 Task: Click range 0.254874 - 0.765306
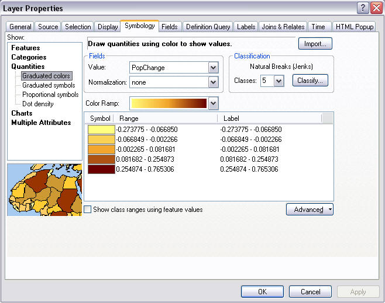[145, 169]
